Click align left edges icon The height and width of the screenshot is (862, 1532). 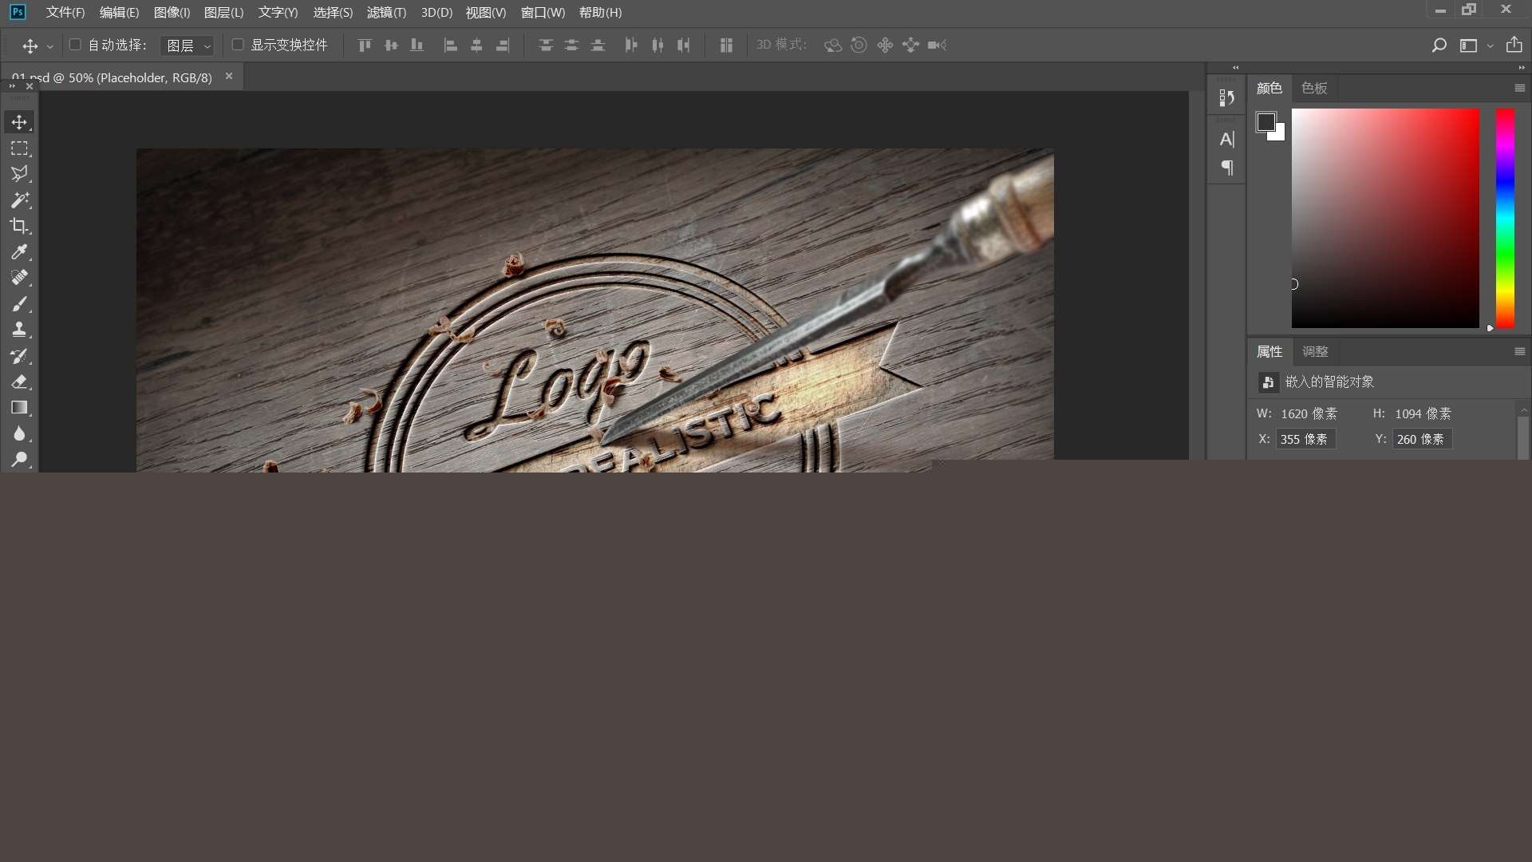(x=451, y=45)
